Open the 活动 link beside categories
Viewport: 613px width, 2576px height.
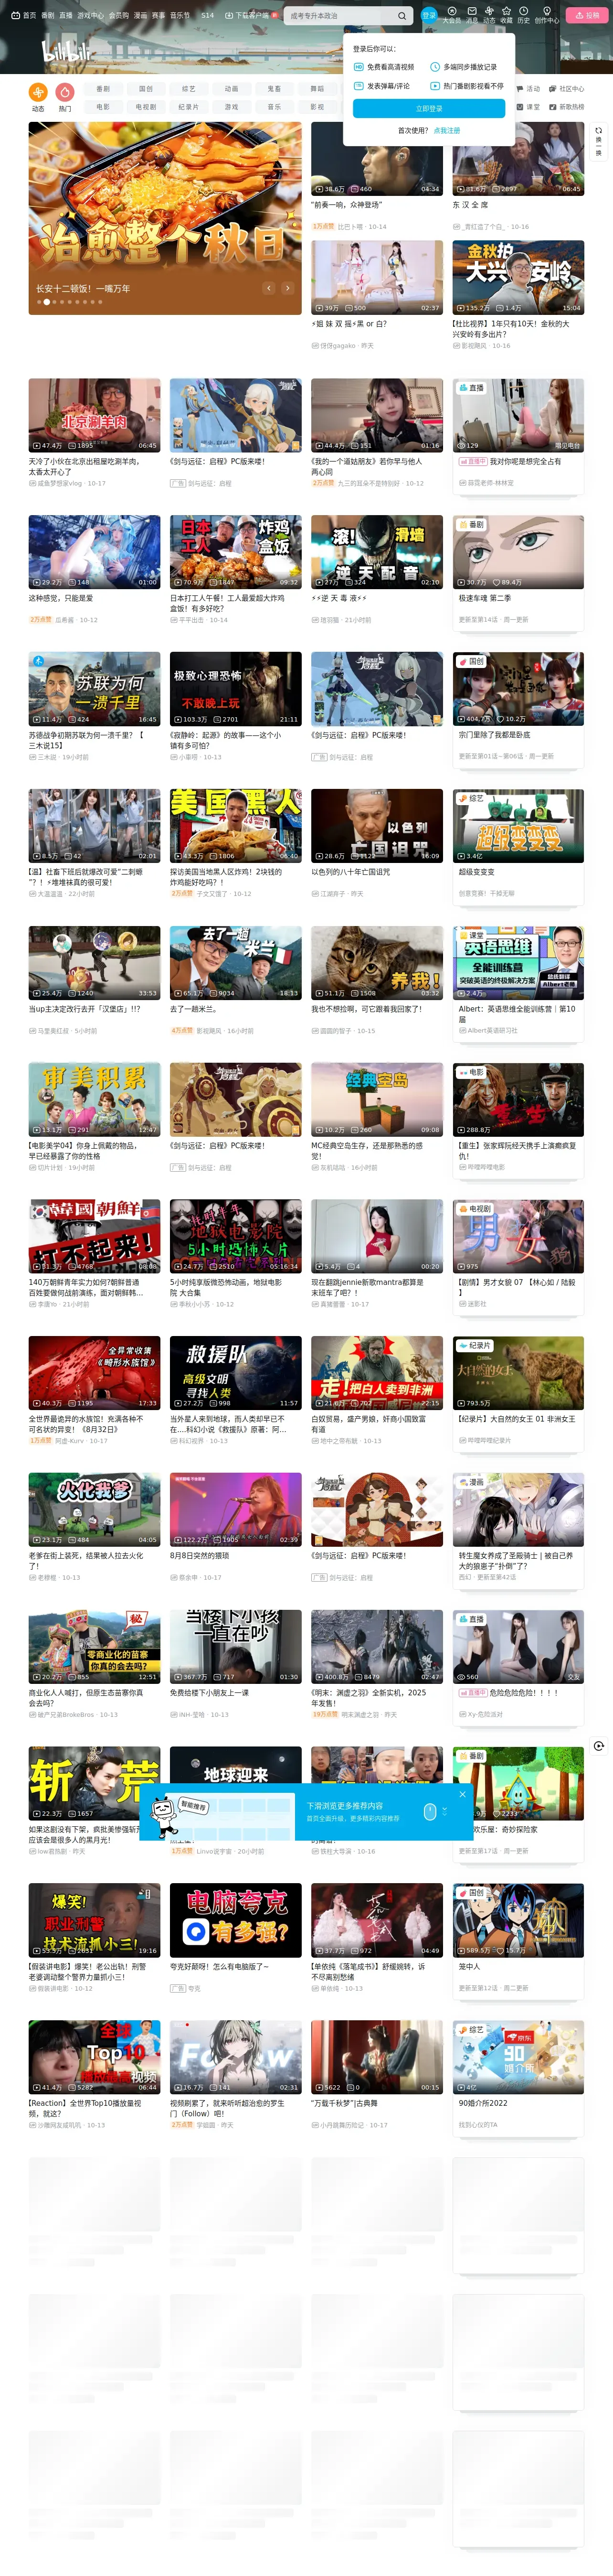[528, 88]
